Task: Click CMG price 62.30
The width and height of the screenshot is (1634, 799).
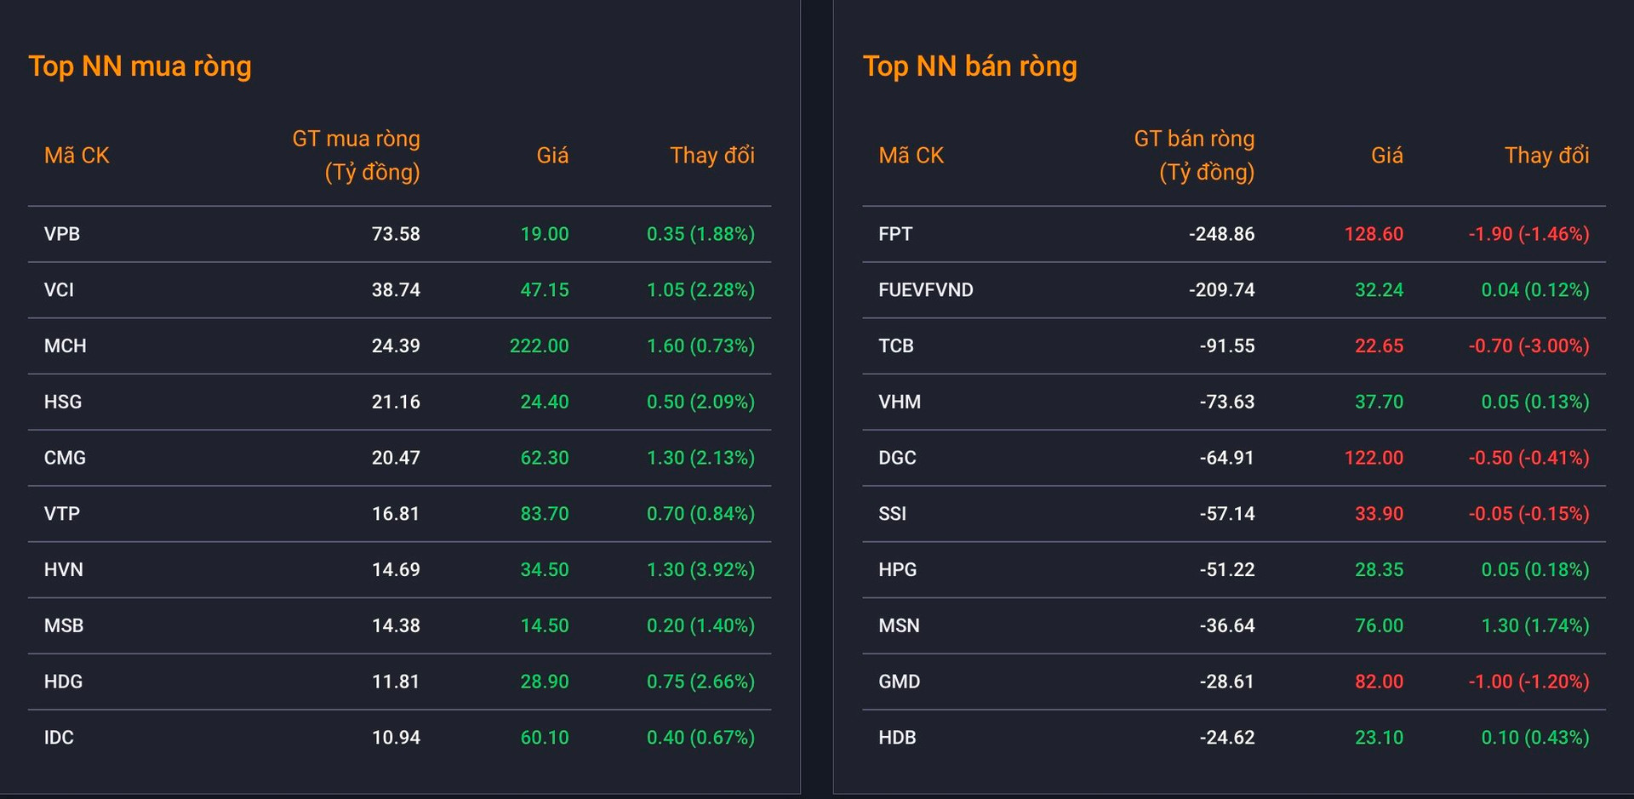Action: [545, 458]
